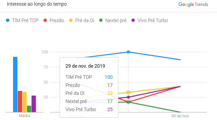Click the blue data point at 100
The image size is (217, 120).
coord(129,52)
